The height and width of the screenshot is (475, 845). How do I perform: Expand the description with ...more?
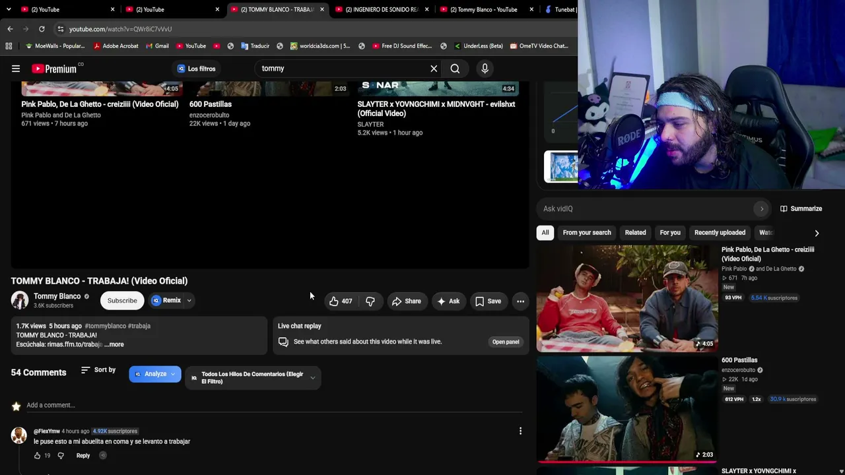point(114,344)
